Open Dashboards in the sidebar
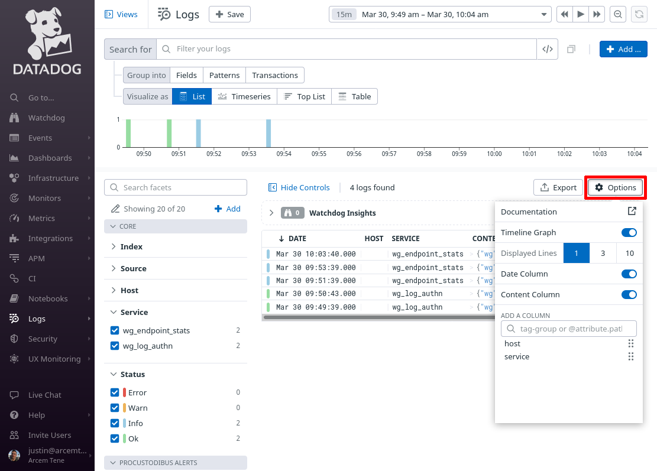The width and height of the screenshot is (657, 471). [50, 158]
